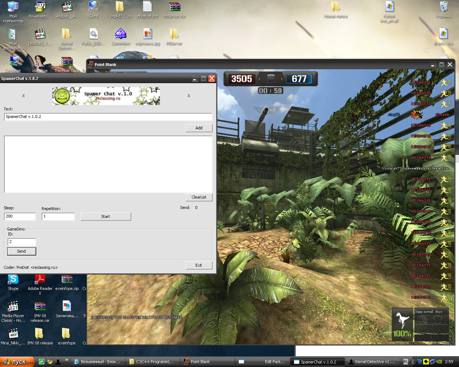The image size is (459, 367).
Task: Switch to Kernel Detective in the taskbar
Action: (373, 362)
